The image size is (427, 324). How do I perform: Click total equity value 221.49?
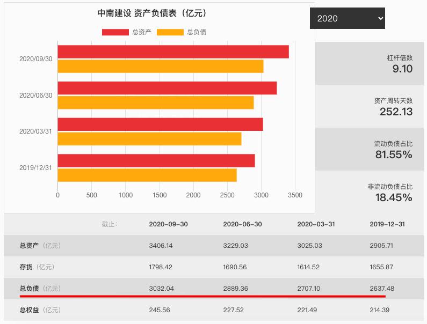tap(307, 310)
